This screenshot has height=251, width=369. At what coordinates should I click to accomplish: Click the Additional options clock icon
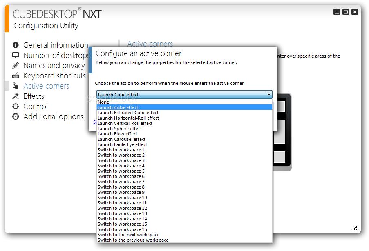coord(16,116)
